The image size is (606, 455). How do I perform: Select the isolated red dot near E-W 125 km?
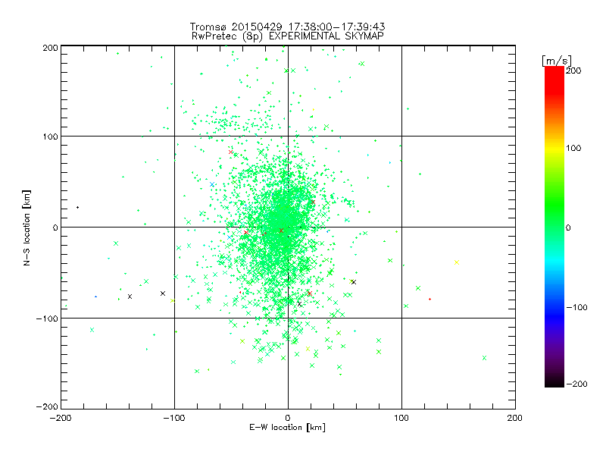[x=430, y=299]
